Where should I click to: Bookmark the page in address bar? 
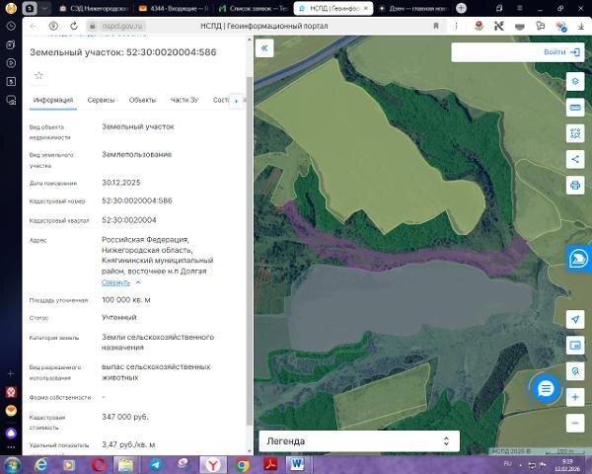pos(436,26)
